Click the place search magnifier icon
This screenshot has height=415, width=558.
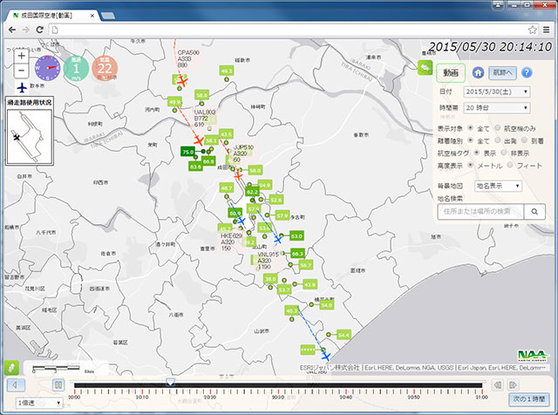point(535,211)
